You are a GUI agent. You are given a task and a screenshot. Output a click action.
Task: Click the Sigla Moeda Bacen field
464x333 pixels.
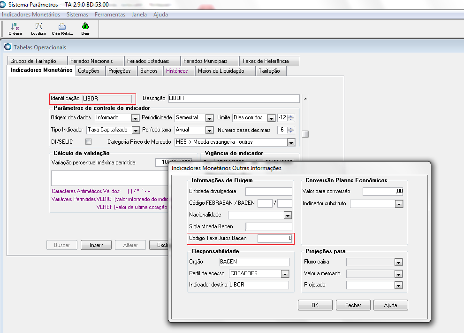(269, 227)
